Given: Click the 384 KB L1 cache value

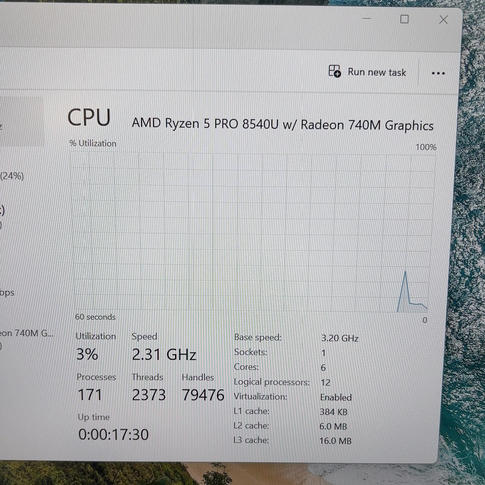Looking at the screenshot, I should 333,412.
